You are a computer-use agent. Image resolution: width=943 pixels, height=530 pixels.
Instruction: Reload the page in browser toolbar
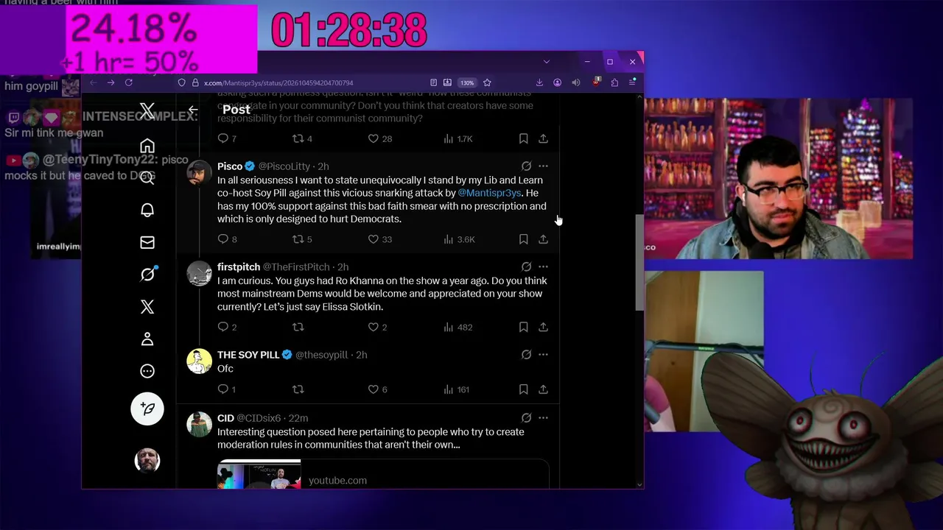[x=128, y=82]
